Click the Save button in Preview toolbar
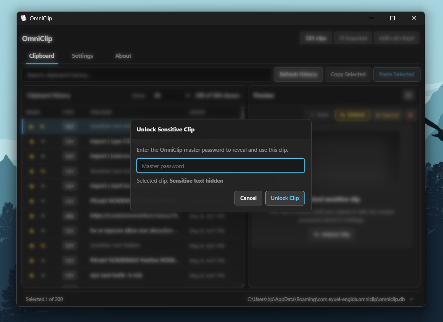The image size is (443, 322). click(x=319, y=115)
